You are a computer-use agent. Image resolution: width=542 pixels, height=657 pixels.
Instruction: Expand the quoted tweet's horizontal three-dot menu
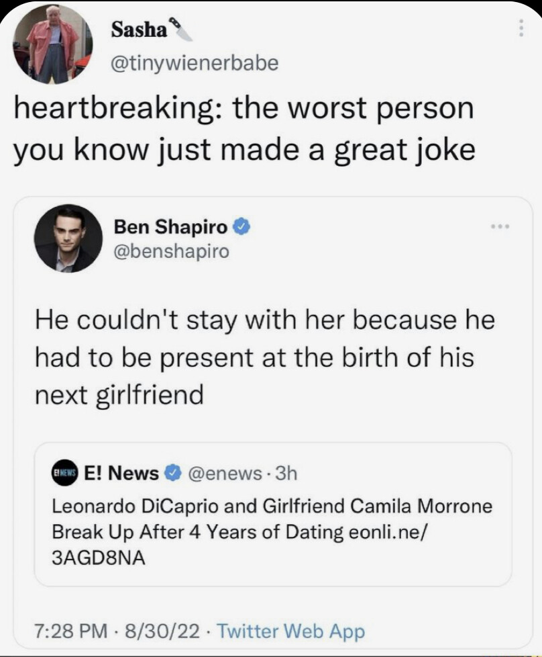[x=499, y=226]
